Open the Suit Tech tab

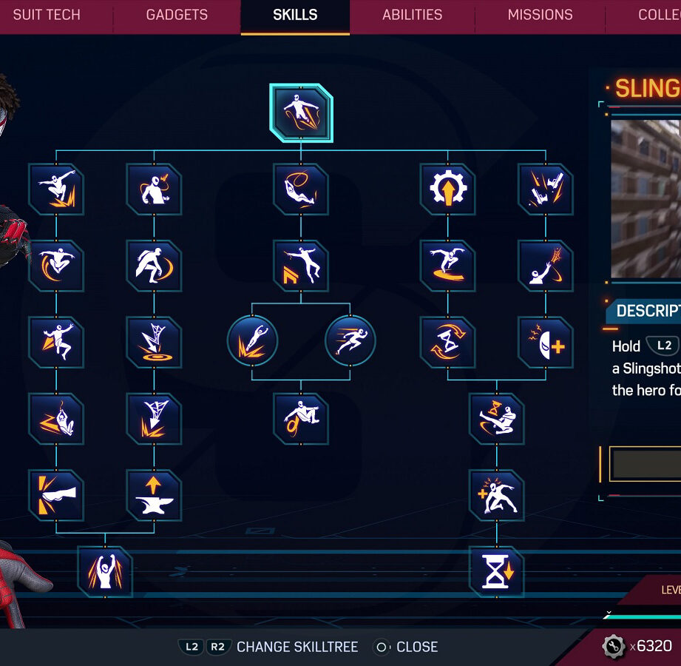[x=47, y=15]
